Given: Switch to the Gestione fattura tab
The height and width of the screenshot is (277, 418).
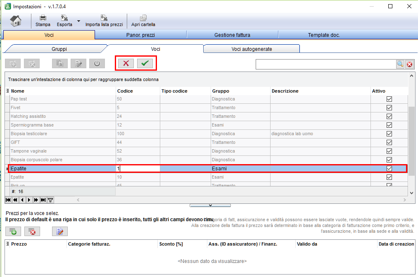Looking at the screenshot, I should point(232,35).
